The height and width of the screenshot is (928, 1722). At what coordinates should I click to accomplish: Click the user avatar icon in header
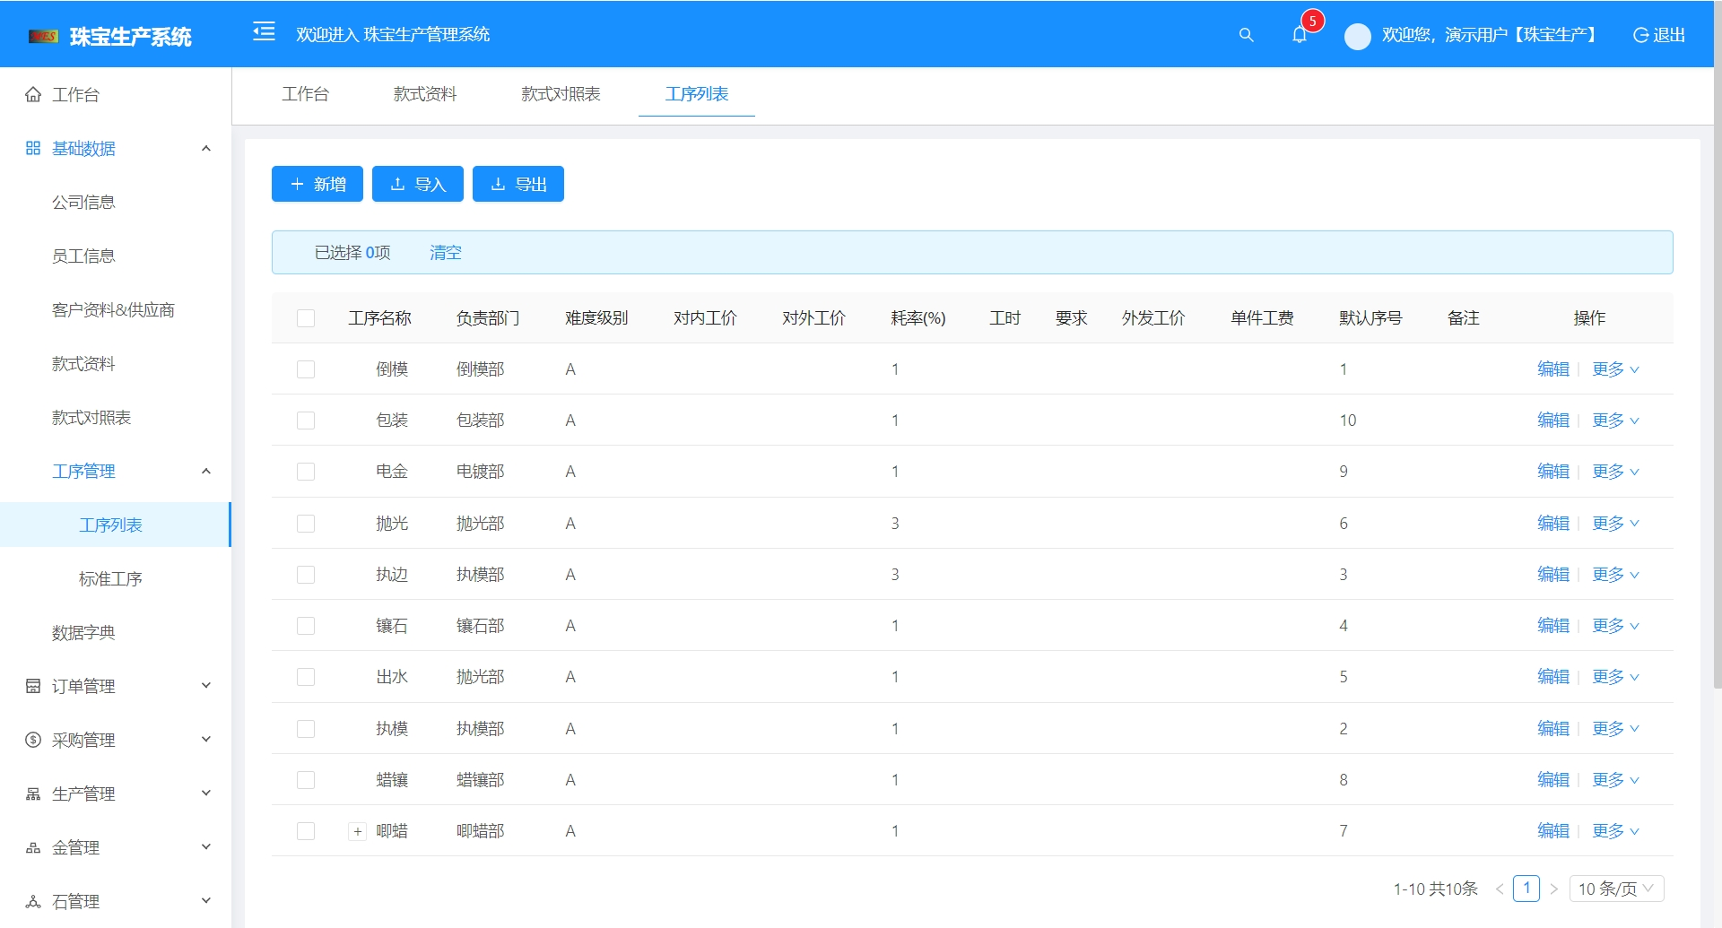1357,36
